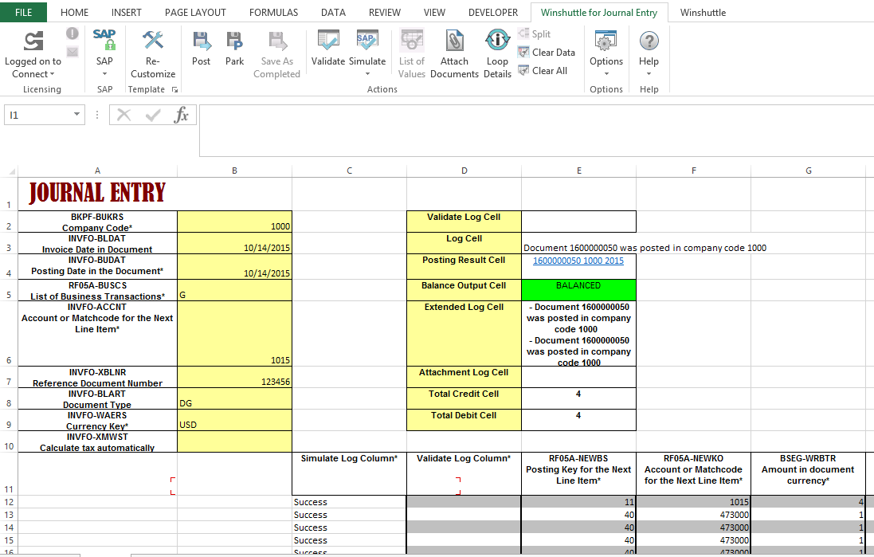
Task: Expand the Options dropdown arrow
Action: pos(606,73)
